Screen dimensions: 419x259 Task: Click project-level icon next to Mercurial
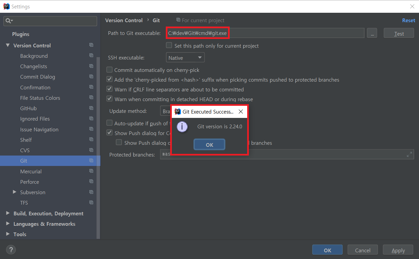point(91,171)
